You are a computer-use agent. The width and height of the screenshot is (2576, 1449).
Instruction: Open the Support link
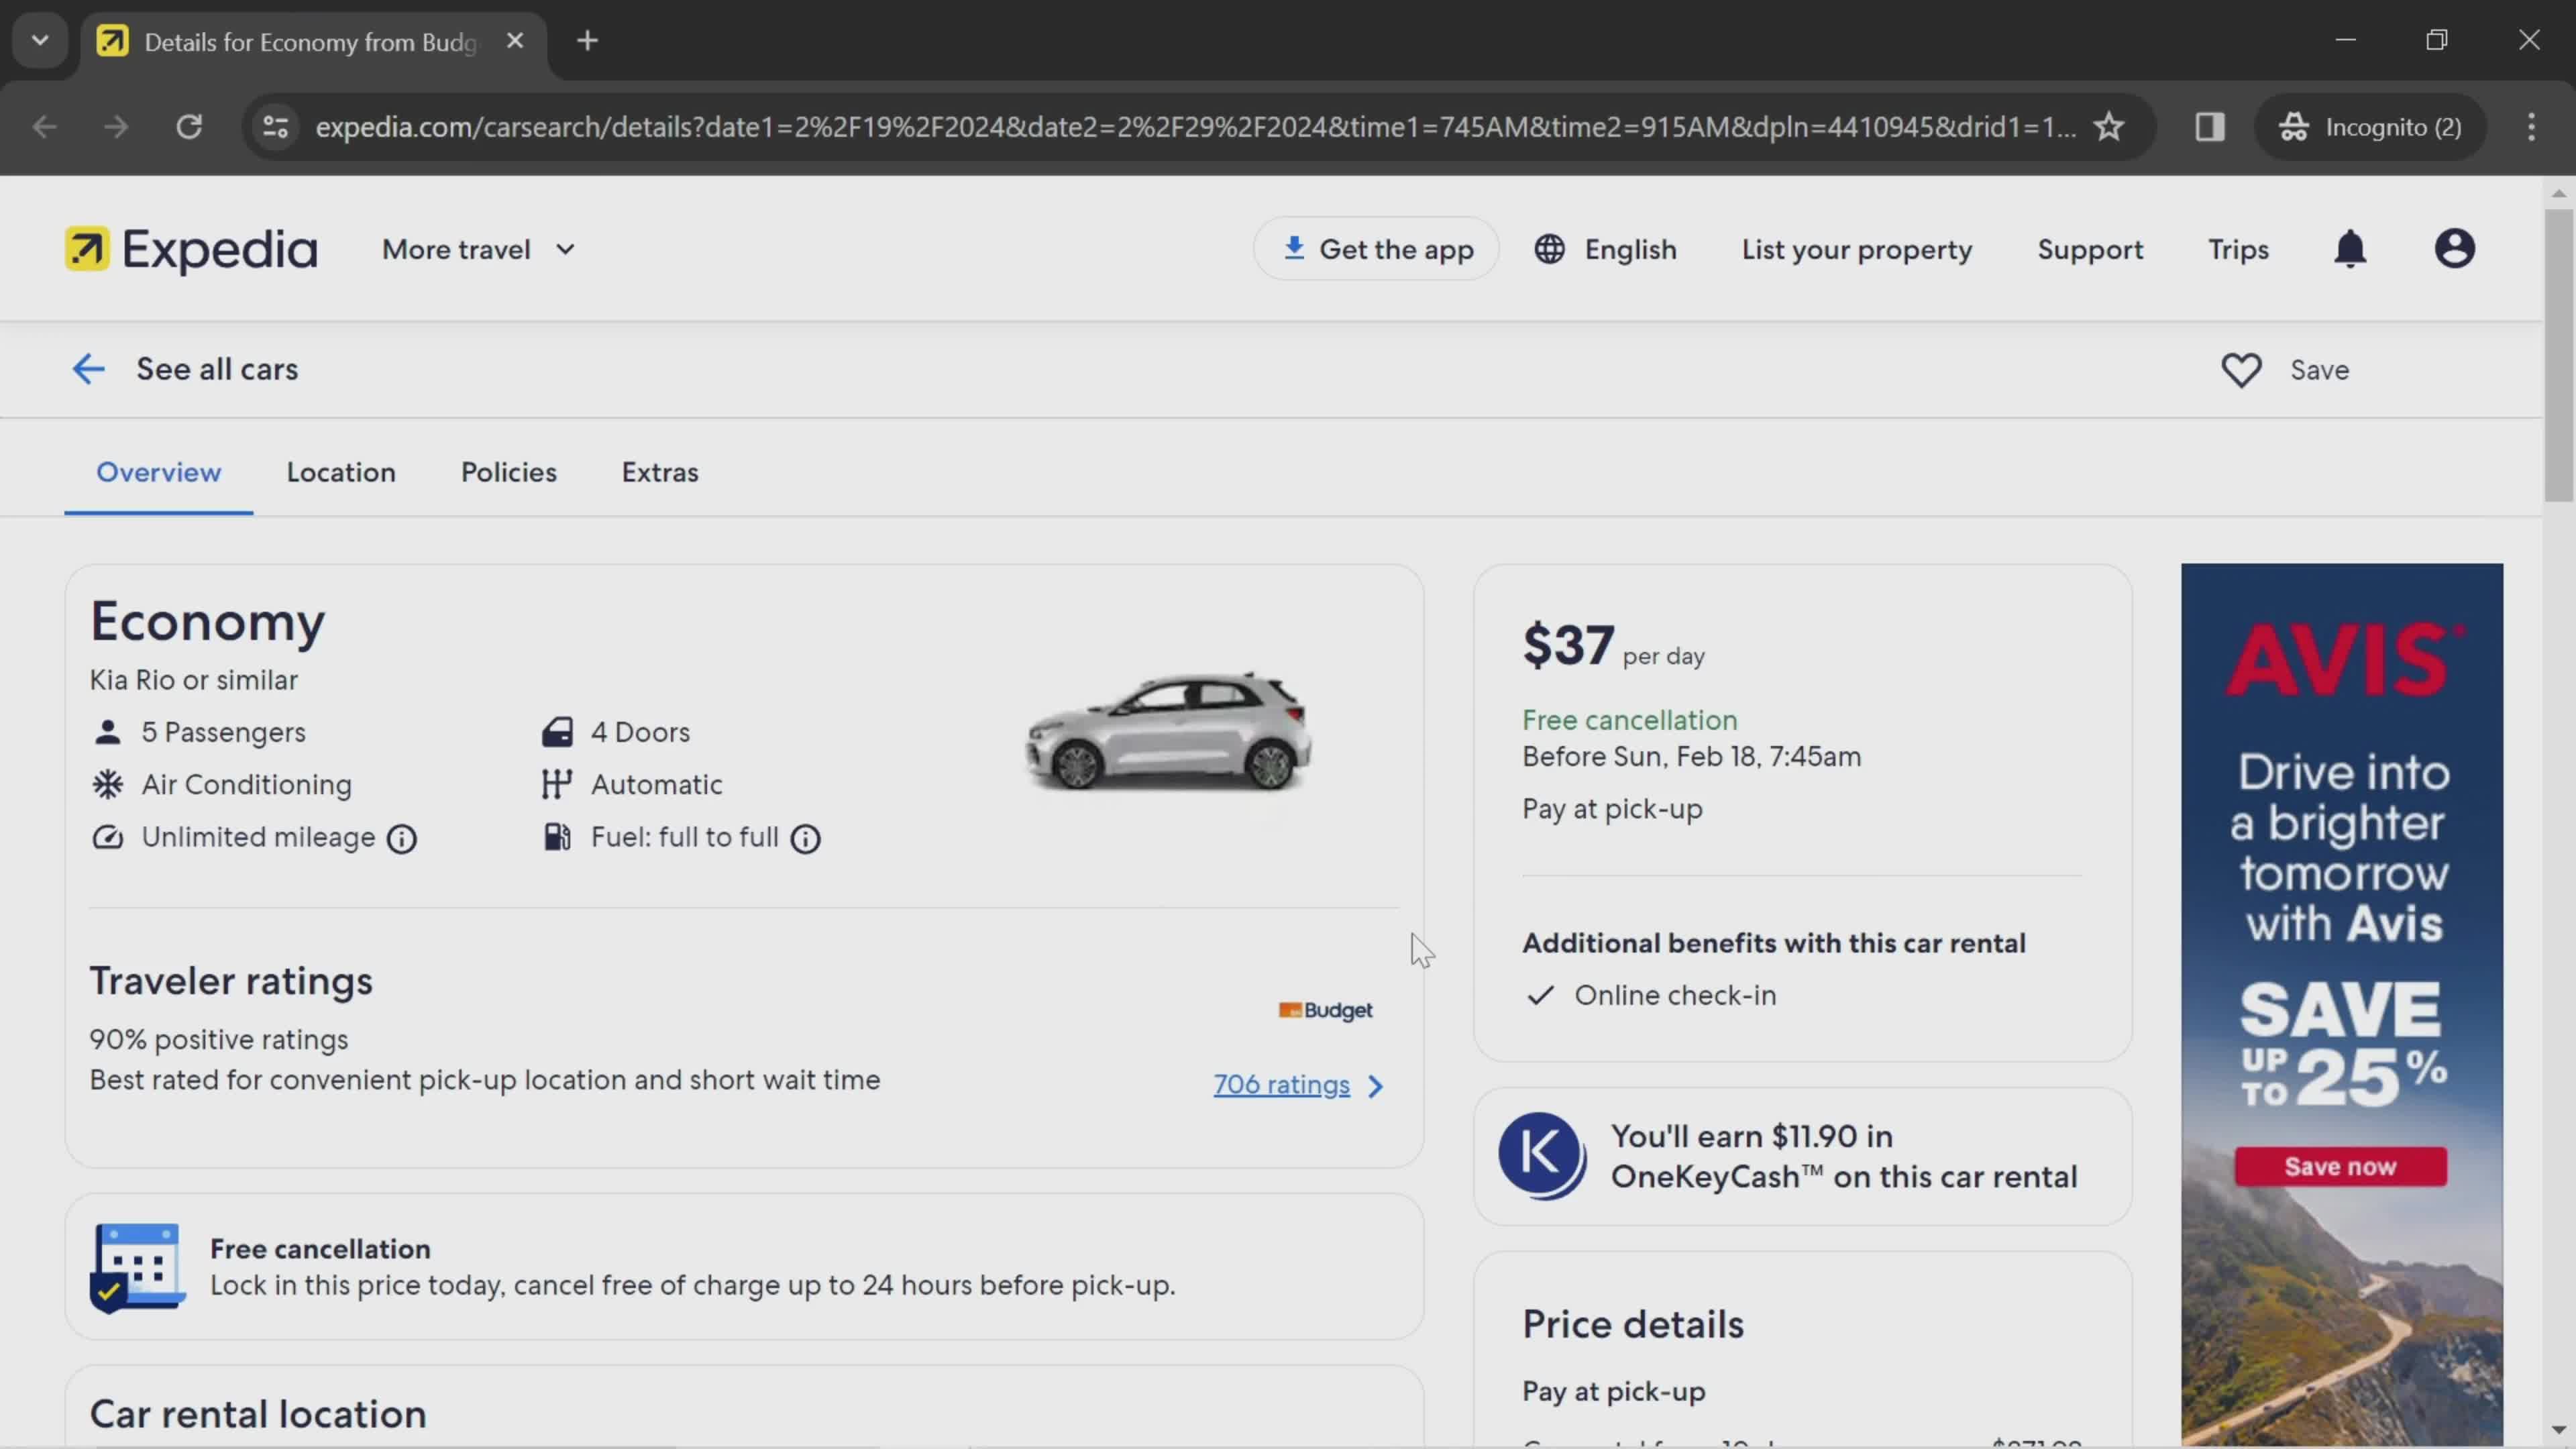click(x=2090, y=249)
